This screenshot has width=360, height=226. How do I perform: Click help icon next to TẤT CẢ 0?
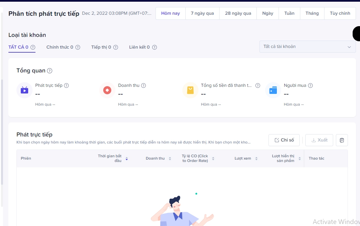click(33, 47)
